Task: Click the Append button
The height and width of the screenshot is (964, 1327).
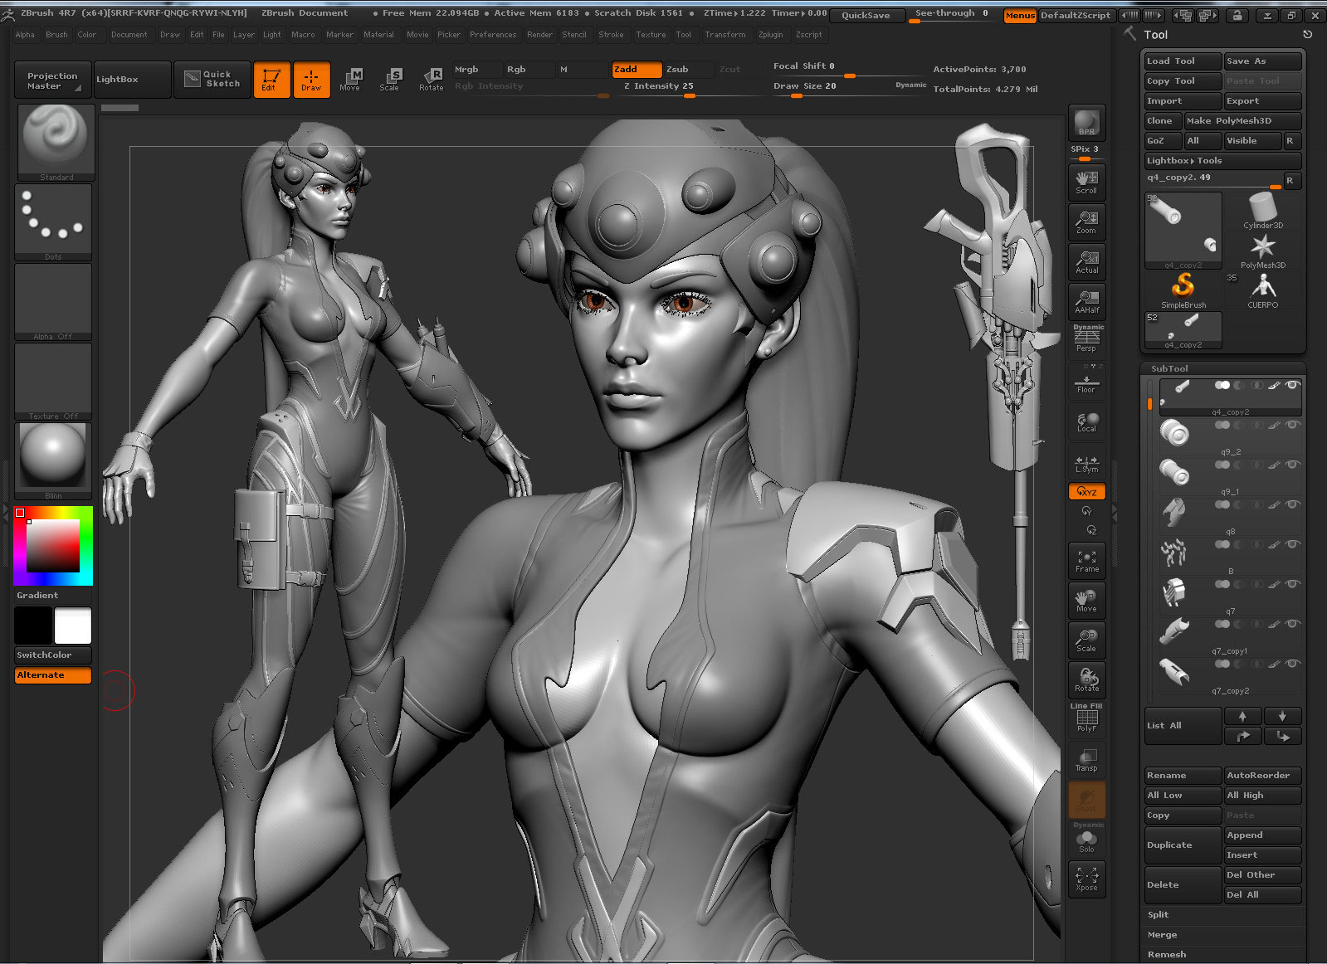Action: tap(1262, 835)
